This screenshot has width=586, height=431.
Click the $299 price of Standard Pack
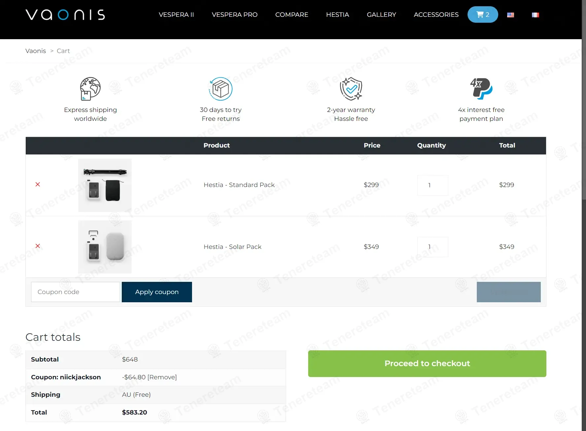coord(371,185)
